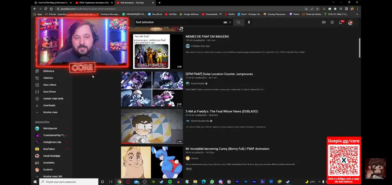Open 5 AM at Freddy's video title
Screen dimensions: 392x185
tap(222, 111)
